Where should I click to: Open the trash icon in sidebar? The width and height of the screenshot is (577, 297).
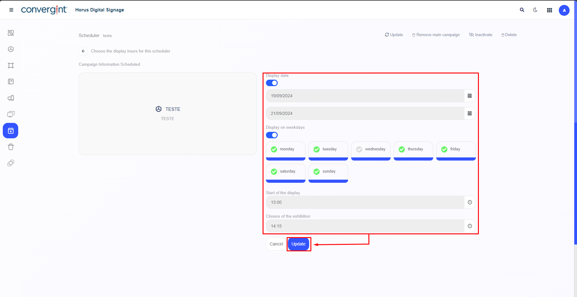[11, 147]
